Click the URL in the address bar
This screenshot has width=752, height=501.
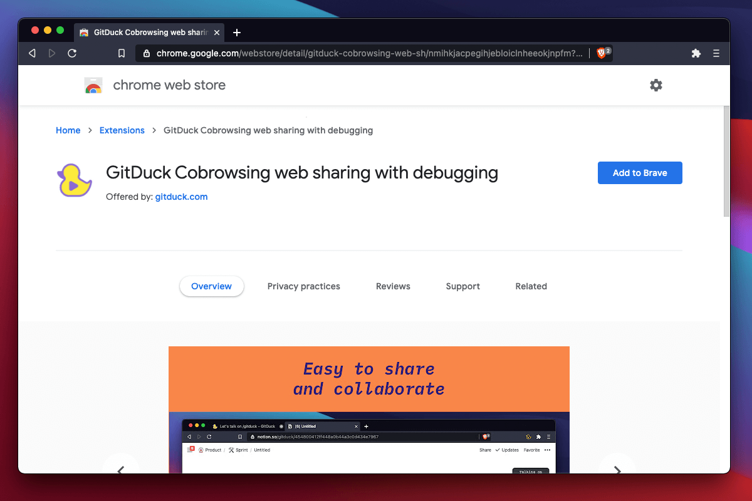click(370, 53)
